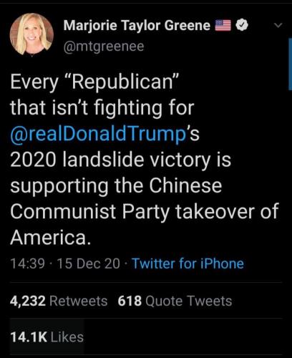
Task: Expand the tweet options chevron
Action: coord(278,25)
